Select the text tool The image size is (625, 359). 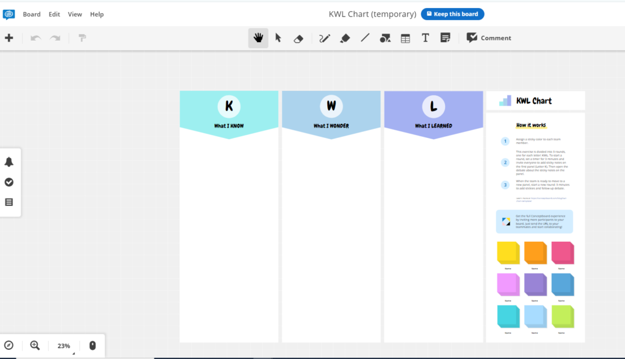(425, 38)
